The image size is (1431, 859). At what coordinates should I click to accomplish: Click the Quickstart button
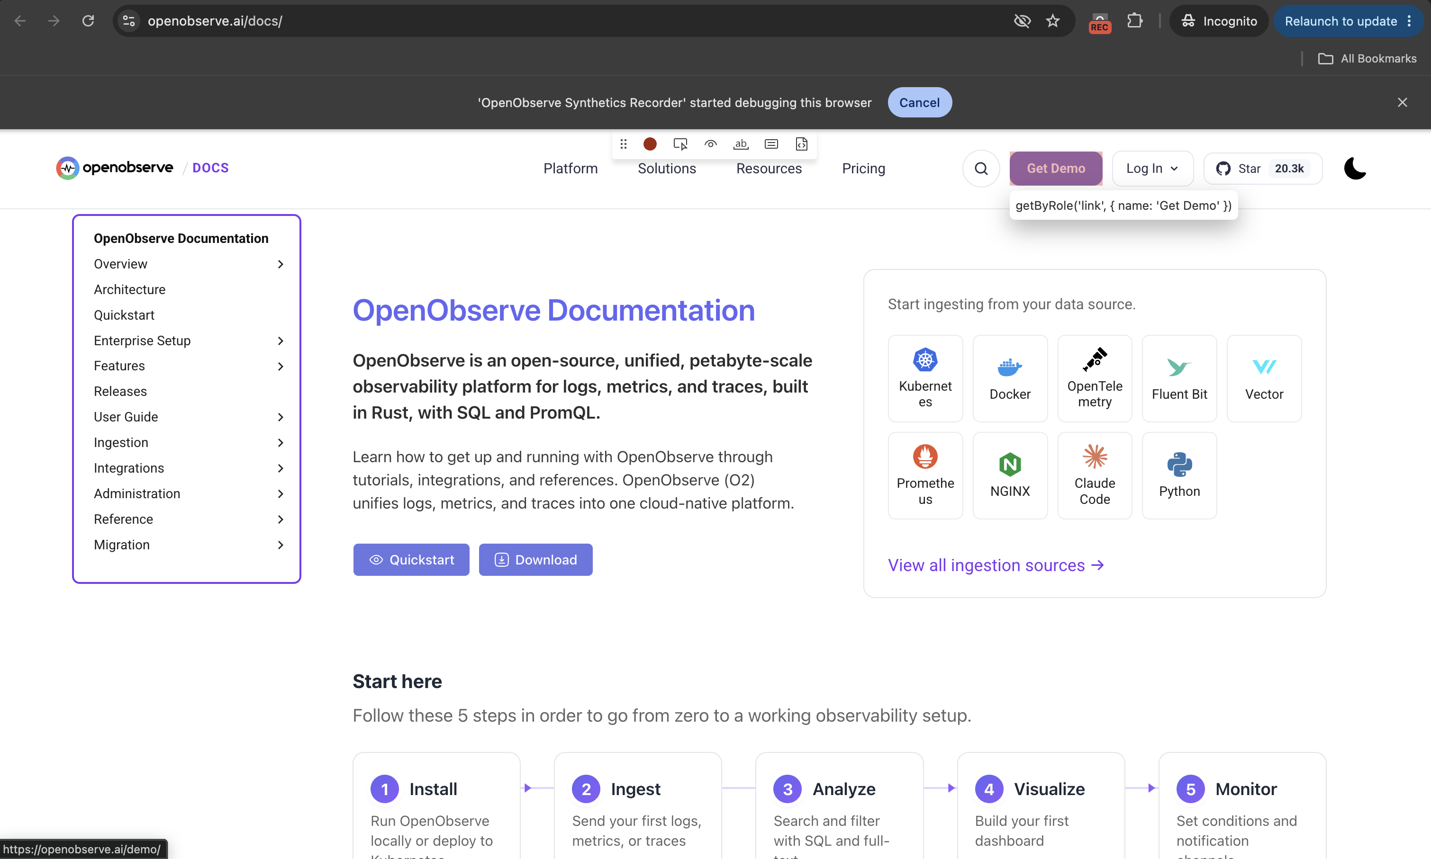411,560
